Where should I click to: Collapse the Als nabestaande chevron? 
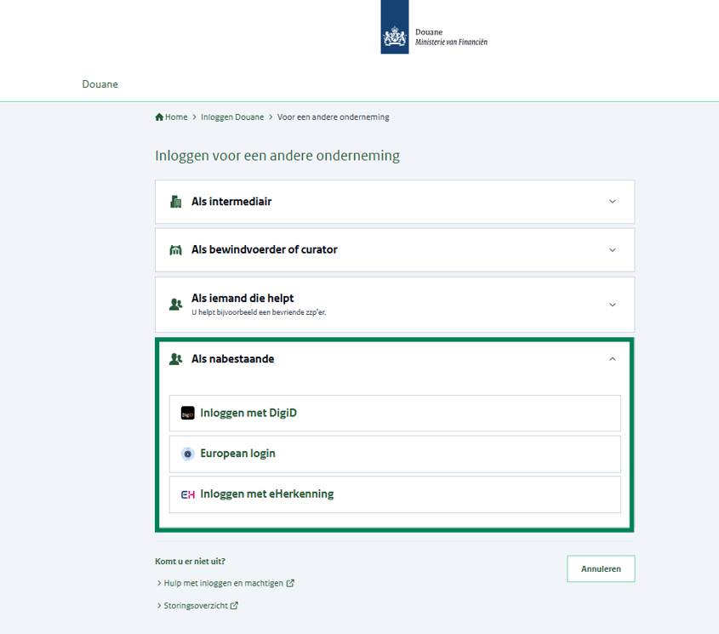pos(612,359)
